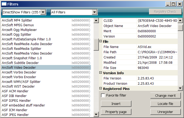Open the Property page button

(116, 112)
